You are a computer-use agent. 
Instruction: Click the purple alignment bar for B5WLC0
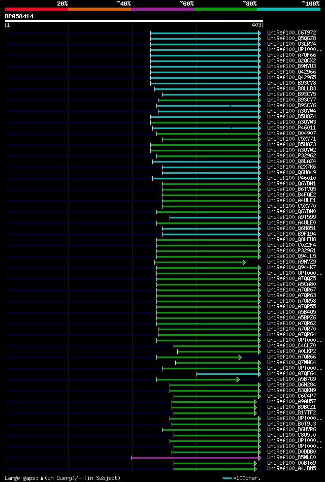(196, 458)
